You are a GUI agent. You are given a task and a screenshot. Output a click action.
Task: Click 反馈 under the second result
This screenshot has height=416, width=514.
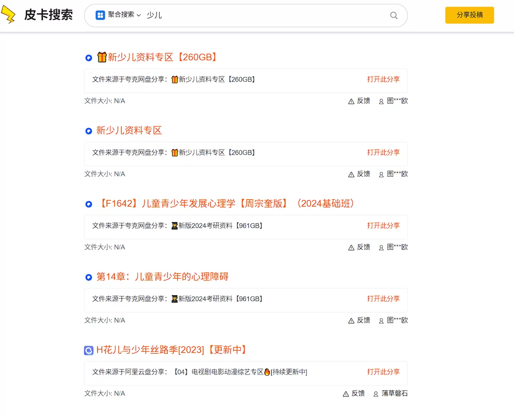click(363, 174)
